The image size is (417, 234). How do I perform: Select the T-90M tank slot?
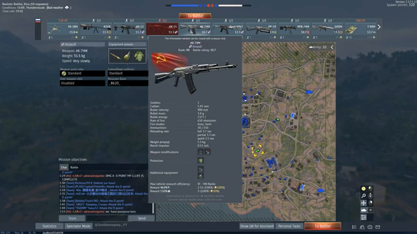coord(360,29)
